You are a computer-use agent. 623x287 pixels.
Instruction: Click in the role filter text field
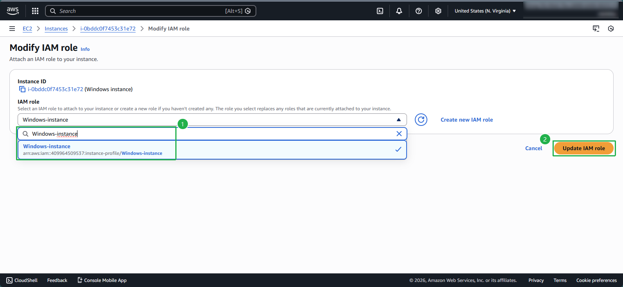(x=211, y=134)
